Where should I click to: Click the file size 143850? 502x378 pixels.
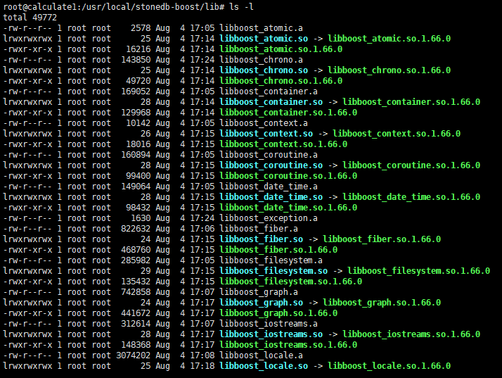[136, 60]
